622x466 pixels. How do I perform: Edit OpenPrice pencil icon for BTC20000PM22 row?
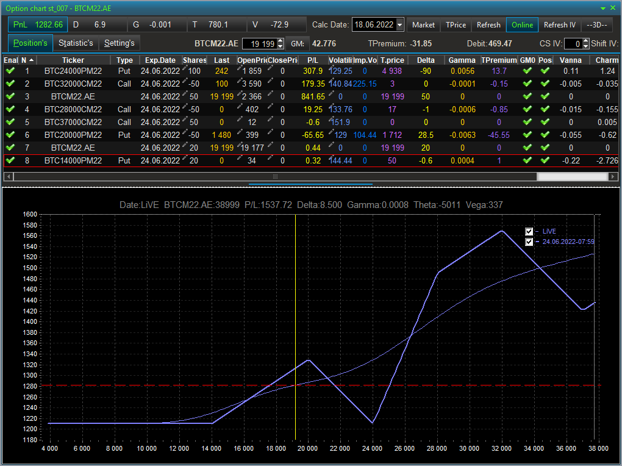[240, 132]
